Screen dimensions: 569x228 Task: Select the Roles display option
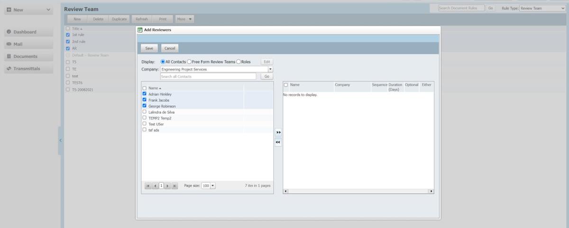239,62
